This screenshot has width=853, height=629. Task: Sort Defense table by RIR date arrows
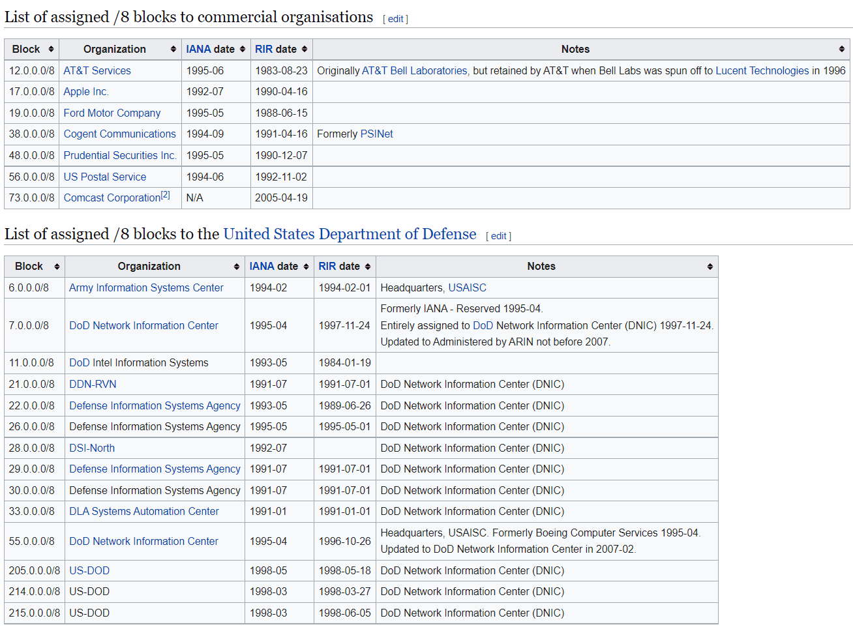(368, 267)
